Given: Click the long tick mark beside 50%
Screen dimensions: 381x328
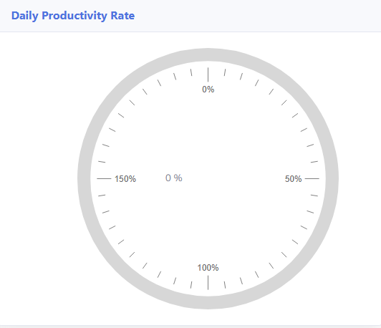Looking at the screenshot, I should [312, 178].
